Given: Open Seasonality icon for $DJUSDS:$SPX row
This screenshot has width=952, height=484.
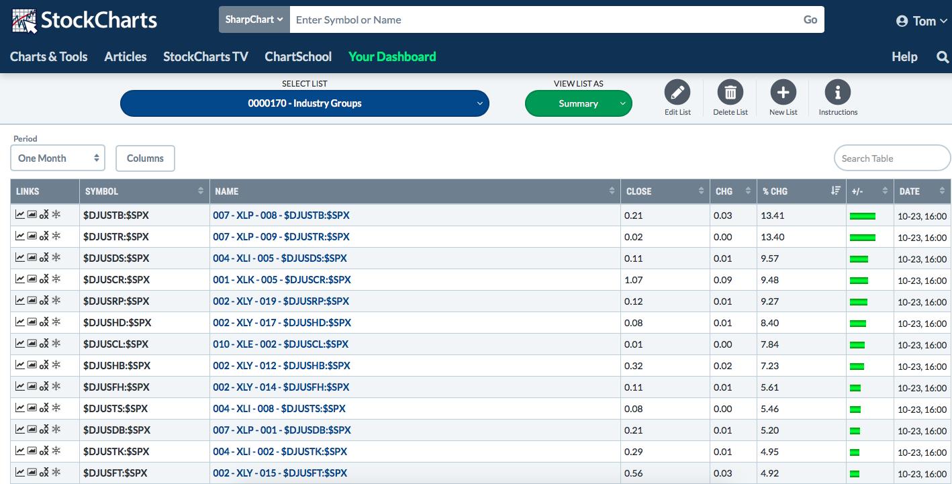Looking at the screenshot, I should (x=56, y=258).
